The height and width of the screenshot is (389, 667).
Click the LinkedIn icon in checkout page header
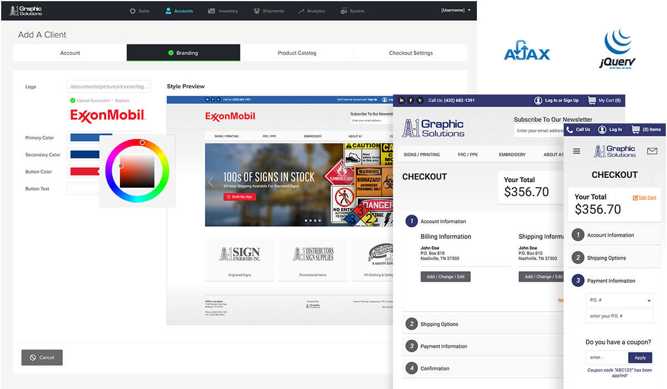pyautogui.click(x=402, y=101)
